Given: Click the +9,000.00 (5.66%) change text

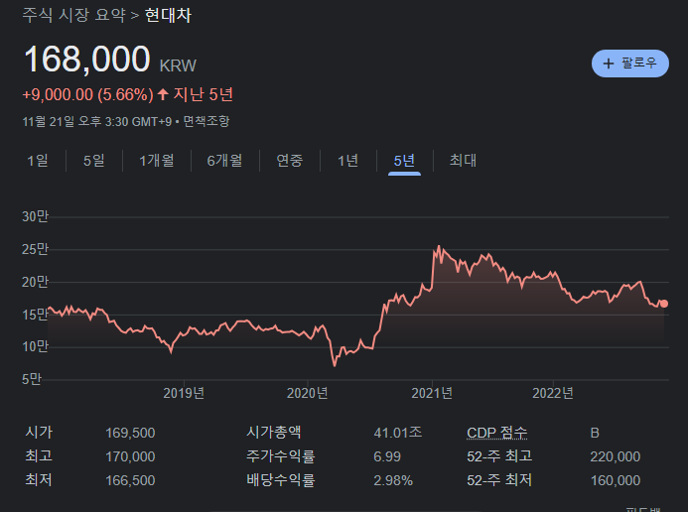Looking at the screenshot, I should pyautogui.click(x=88, y=94).
